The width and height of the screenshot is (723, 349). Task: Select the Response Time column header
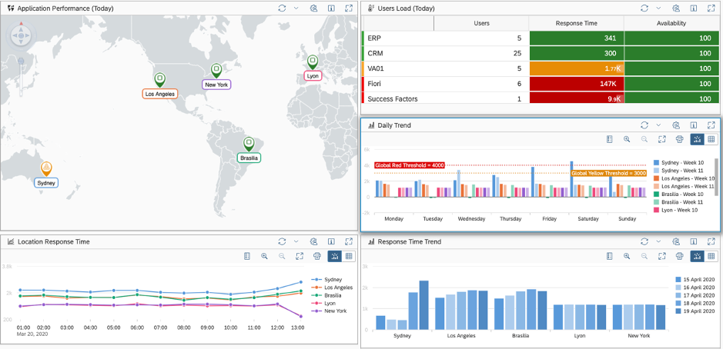pyautogui.click(x=577, y=23)
